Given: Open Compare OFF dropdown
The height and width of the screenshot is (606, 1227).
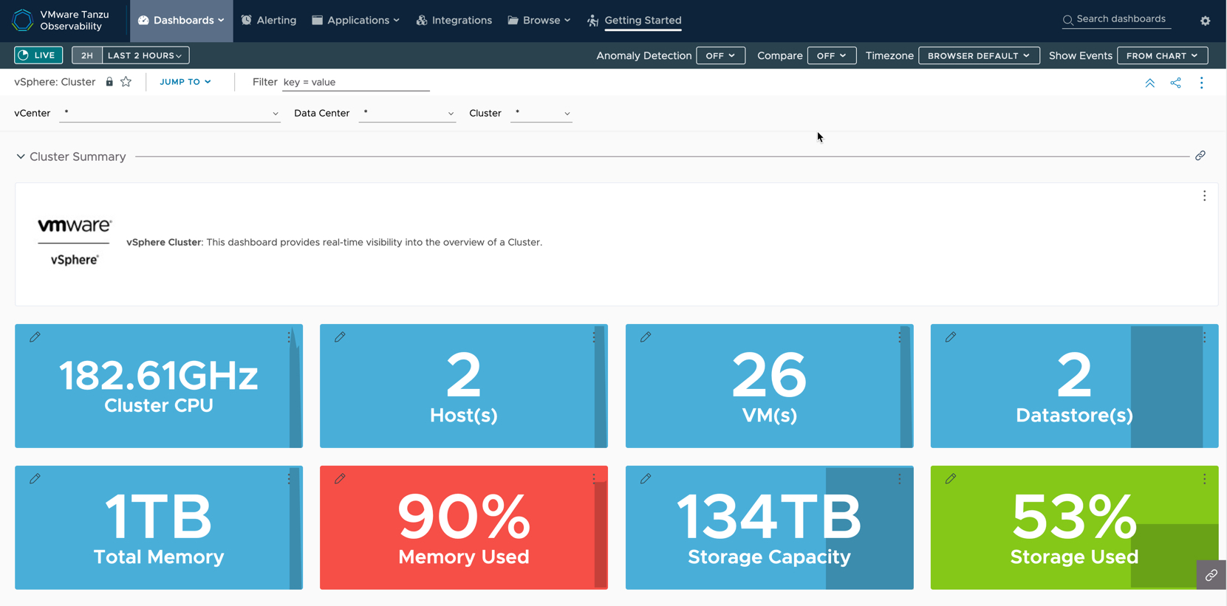Looking at the screenshot, I should pos(832,55).
